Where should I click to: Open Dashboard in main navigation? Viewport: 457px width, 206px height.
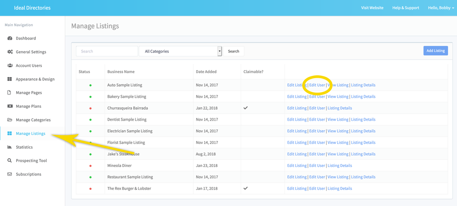(x=26, y=38)
